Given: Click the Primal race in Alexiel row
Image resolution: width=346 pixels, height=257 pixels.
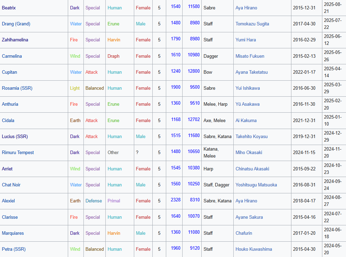Looking at the screenshot, I should 114,201.
